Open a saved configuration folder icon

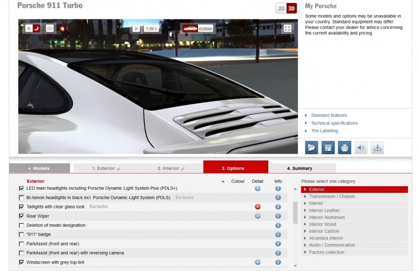[312, 148]
